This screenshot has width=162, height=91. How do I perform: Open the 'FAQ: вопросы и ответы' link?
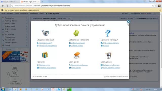click(111, 43)
